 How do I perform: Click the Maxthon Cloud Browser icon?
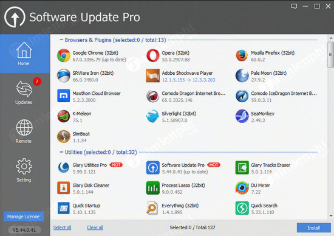click(64, 96)
